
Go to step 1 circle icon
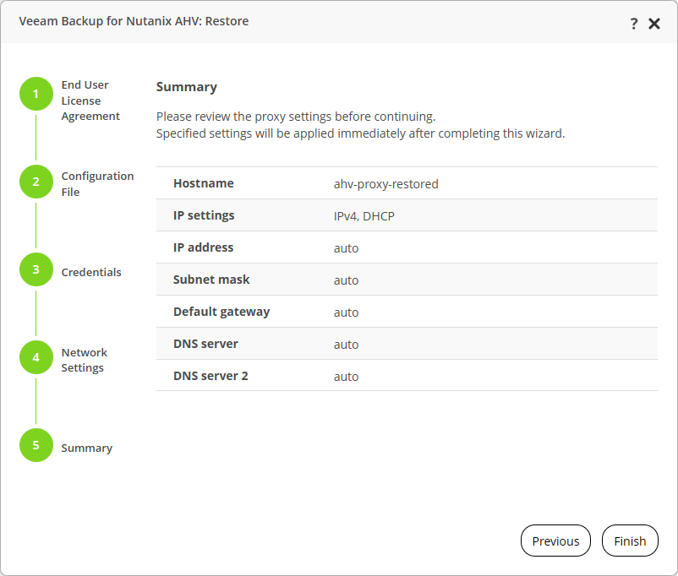[36, 94]
